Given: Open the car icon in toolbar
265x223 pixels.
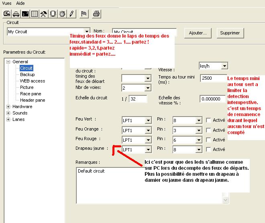Looking at the screenshot, I should tap(16, 14).
